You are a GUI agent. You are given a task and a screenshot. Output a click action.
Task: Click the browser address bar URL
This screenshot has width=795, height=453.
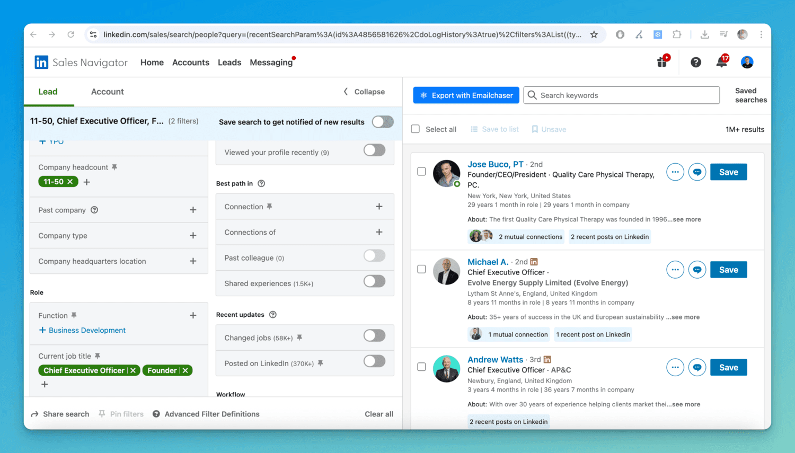pos(342,34)
